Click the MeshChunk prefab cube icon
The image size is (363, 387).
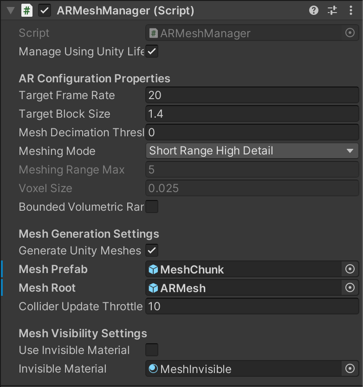153,269
